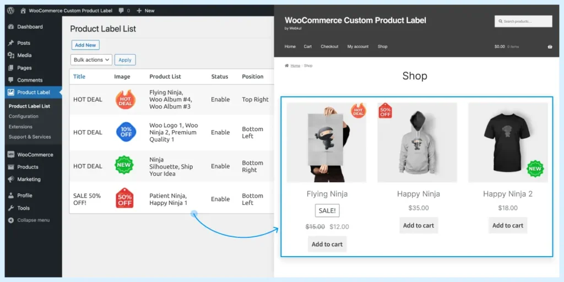Click the Search products input field
The width and height of the screenshot is (564, 282).
coord(523,21)
